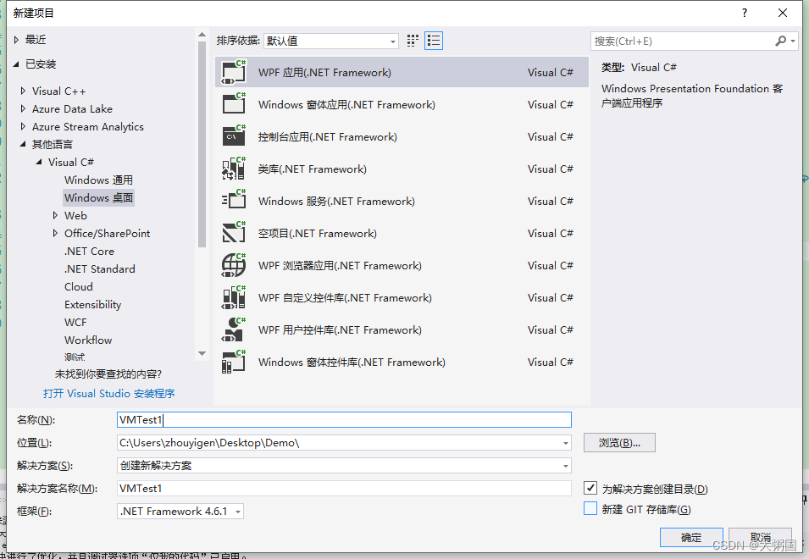Collapse the 已安装 tree node
This screenshot has width=809, height=559.
click(x=16, y=64)
